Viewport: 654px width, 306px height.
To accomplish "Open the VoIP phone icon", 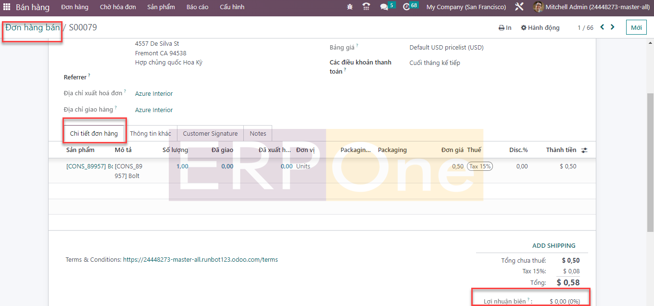I will point(366,7).
